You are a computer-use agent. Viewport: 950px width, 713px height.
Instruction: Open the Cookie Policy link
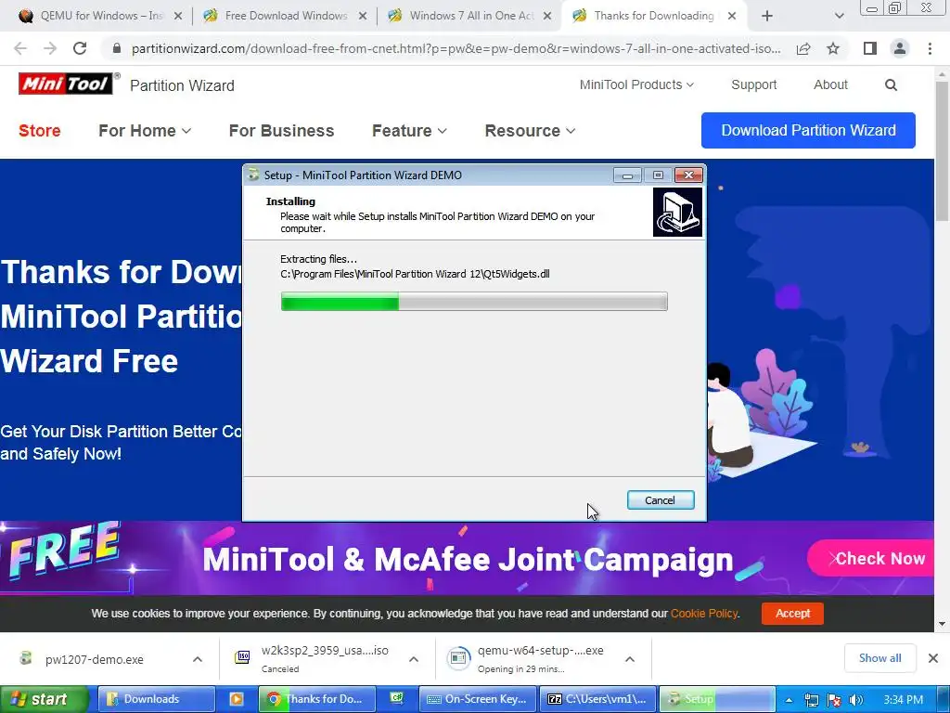pos(704,614)
